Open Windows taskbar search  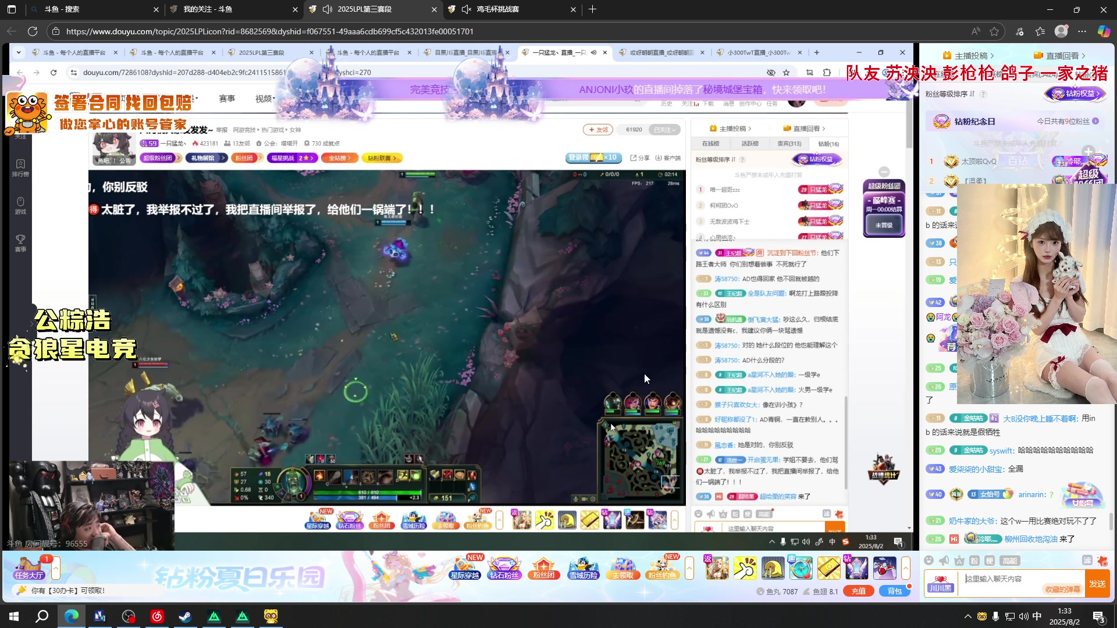[42, 616]
